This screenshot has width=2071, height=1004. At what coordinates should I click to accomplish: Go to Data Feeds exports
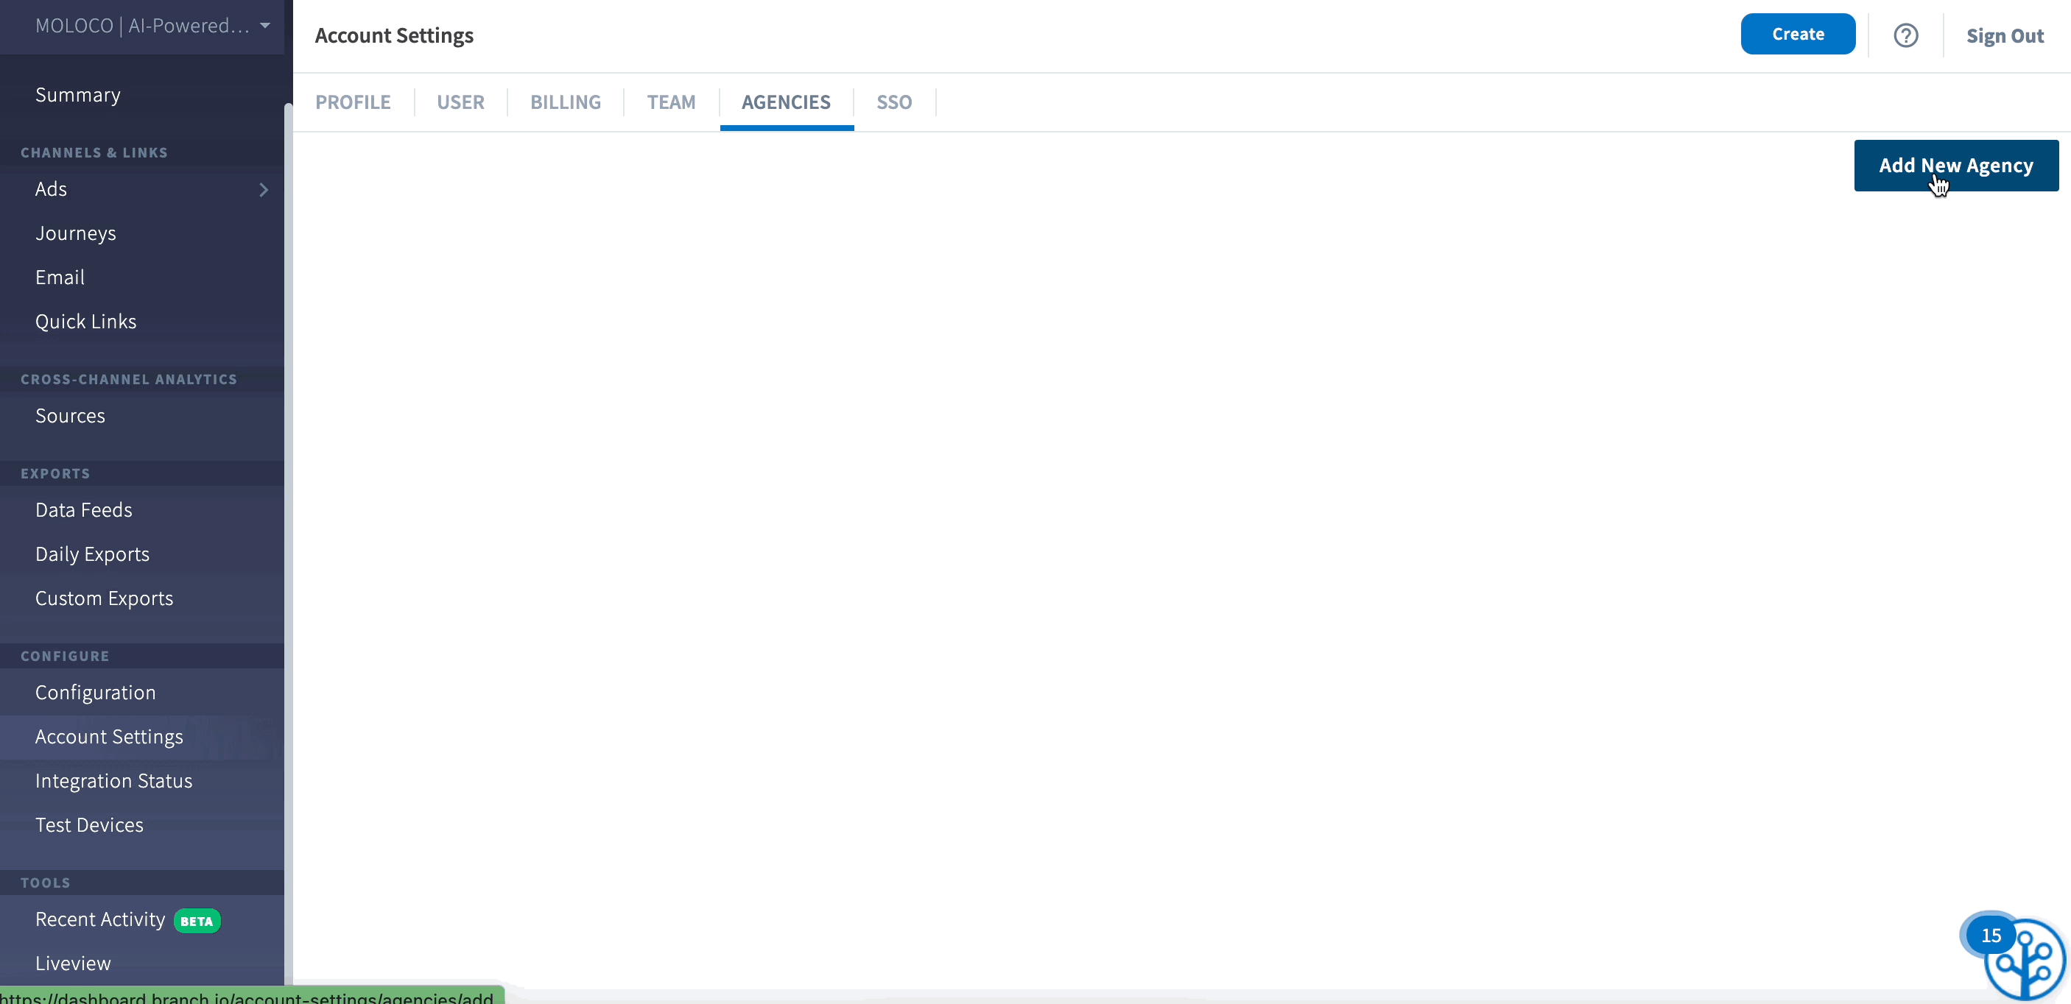click(84, 510)
